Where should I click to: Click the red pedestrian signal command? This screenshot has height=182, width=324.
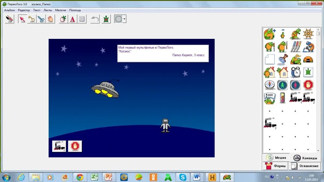(x=295, y=85)
